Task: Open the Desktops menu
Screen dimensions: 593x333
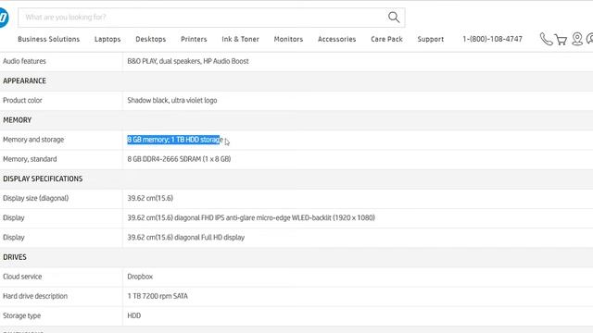Action: (x=150, y=39)
